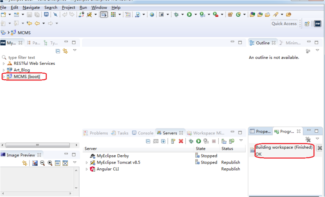Viewport: 325px width, 197px height.
Task: Click new server icon in Servers toolbar
Action: pos(173,141)
